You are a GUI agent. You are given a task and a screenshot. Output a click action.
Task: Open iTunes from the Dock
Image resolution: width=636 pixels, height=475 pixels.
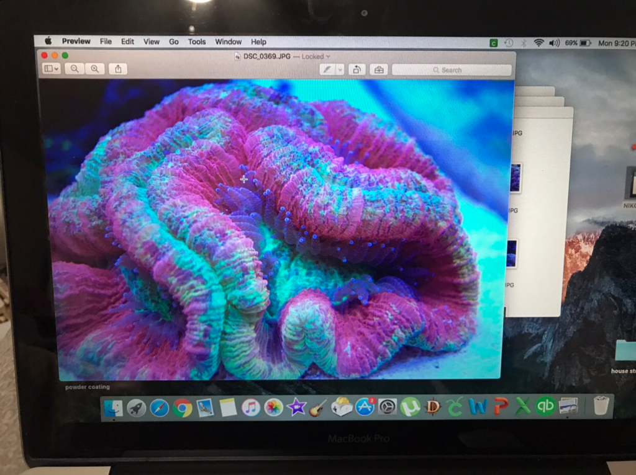[251, 407]
